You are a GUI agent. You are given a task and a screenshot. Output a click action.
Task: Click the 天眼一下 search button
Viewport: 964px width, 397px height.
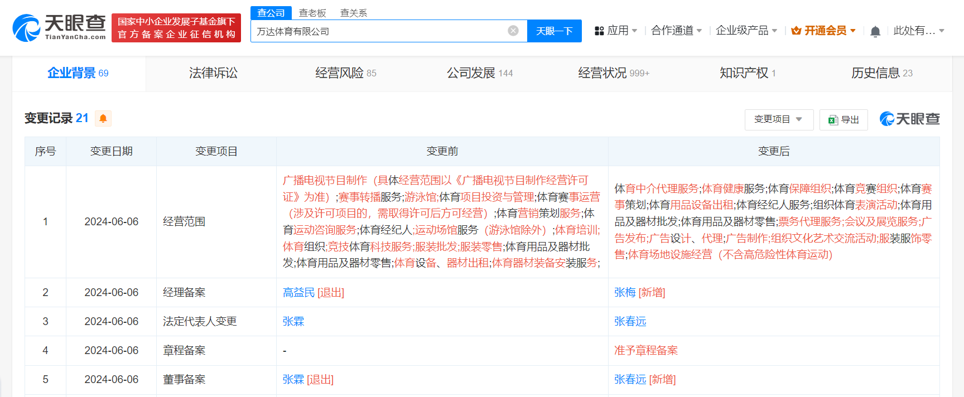[555, 31]
